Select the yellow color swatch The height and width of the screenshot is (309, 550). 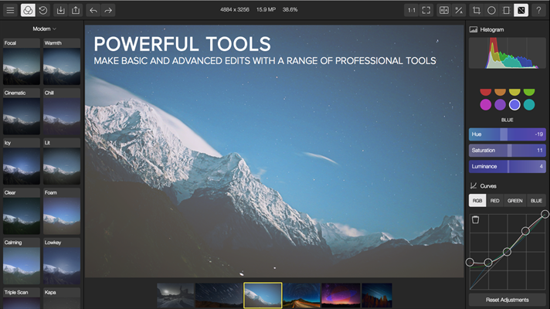point(514,92)
